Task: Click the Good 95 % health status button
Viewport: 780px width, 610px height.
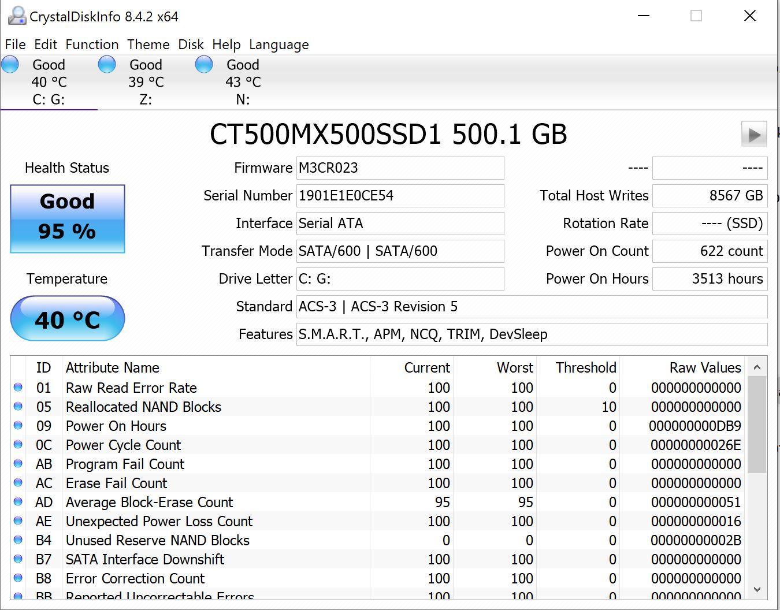Action: pyautogui.click(x=68, y=219)
